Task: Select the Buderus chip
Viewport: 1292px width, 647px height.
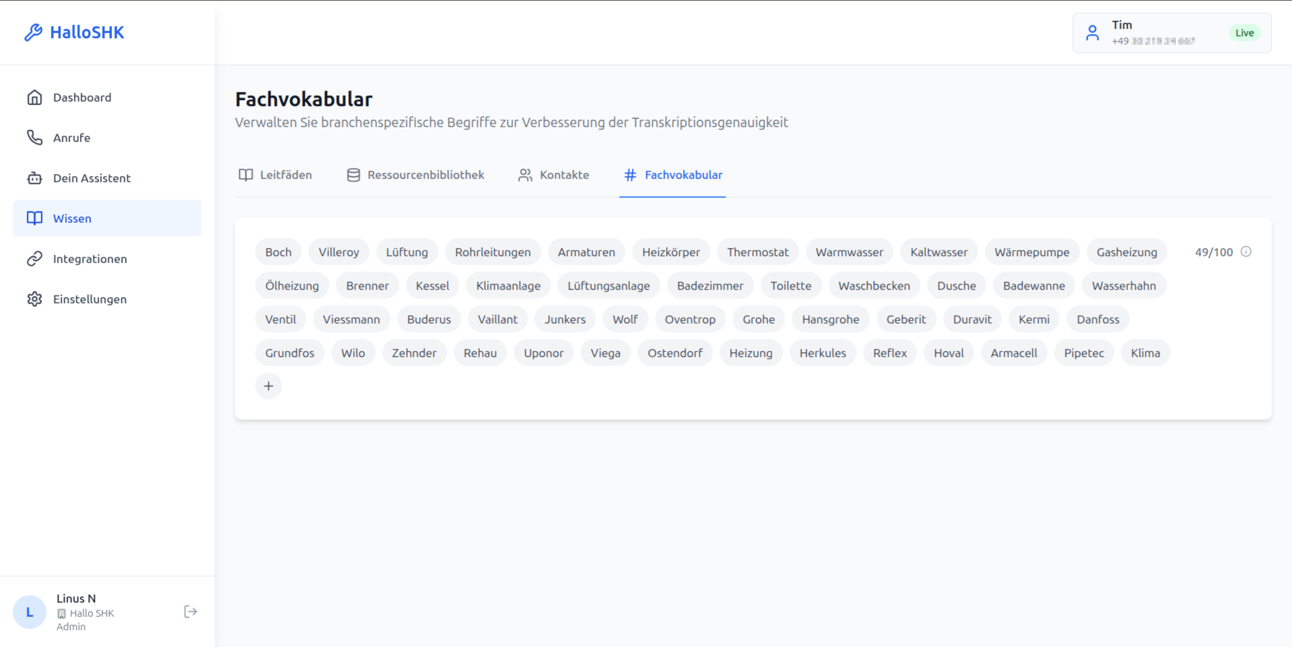Action: (429, 319)
